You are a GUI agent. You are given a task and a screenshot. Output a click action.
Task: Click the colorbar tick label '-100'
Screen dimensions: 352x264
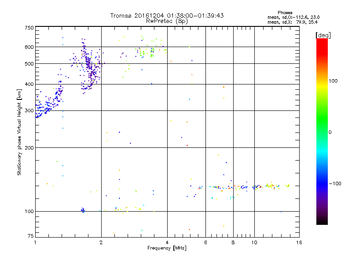tap(335, 183)
